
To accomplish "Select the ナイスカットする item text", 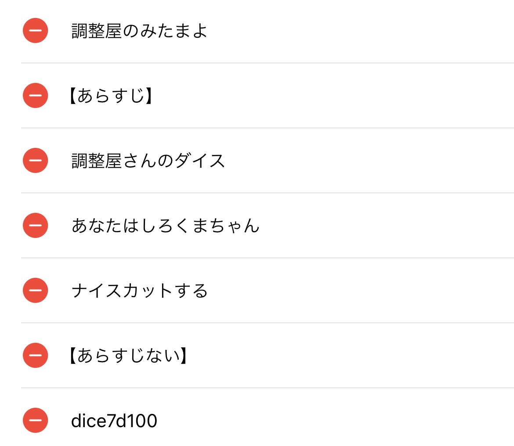I will click(x=139, y=291).
